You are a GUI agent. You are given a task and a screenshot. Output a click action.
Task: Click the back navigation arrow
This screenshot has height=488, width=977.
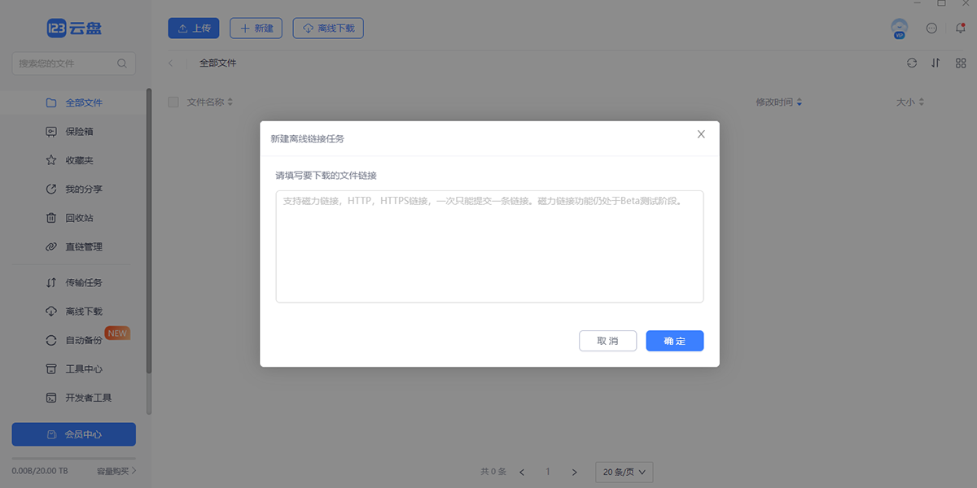pyautogui.click(x=170, y=63)
